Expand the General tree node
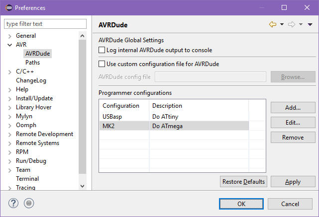This screenshot has width=319, height=217. click(x=9, y=36)
